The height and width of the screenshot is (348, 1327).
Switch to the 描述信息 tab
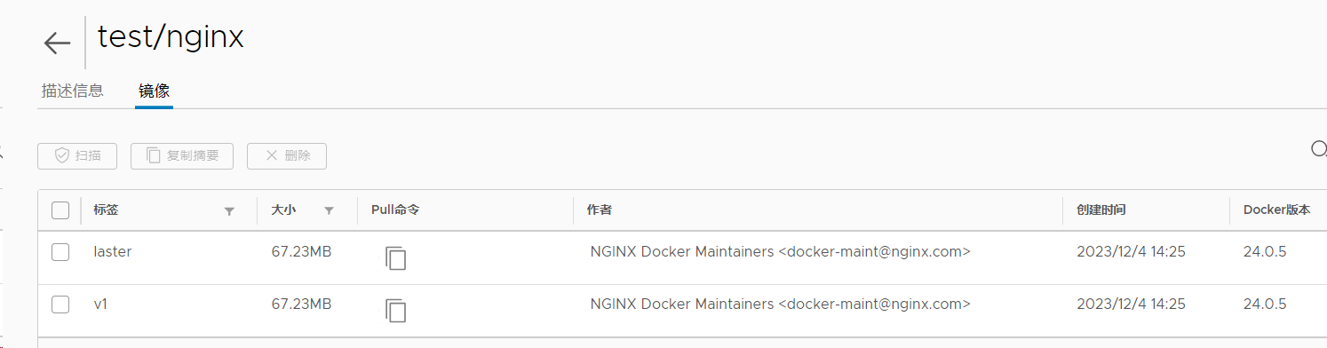[73, 91]
